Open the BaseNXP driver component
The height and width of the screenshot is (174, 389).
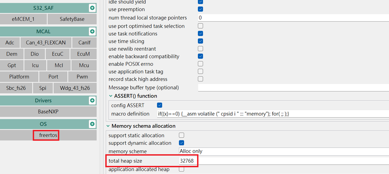48,112
